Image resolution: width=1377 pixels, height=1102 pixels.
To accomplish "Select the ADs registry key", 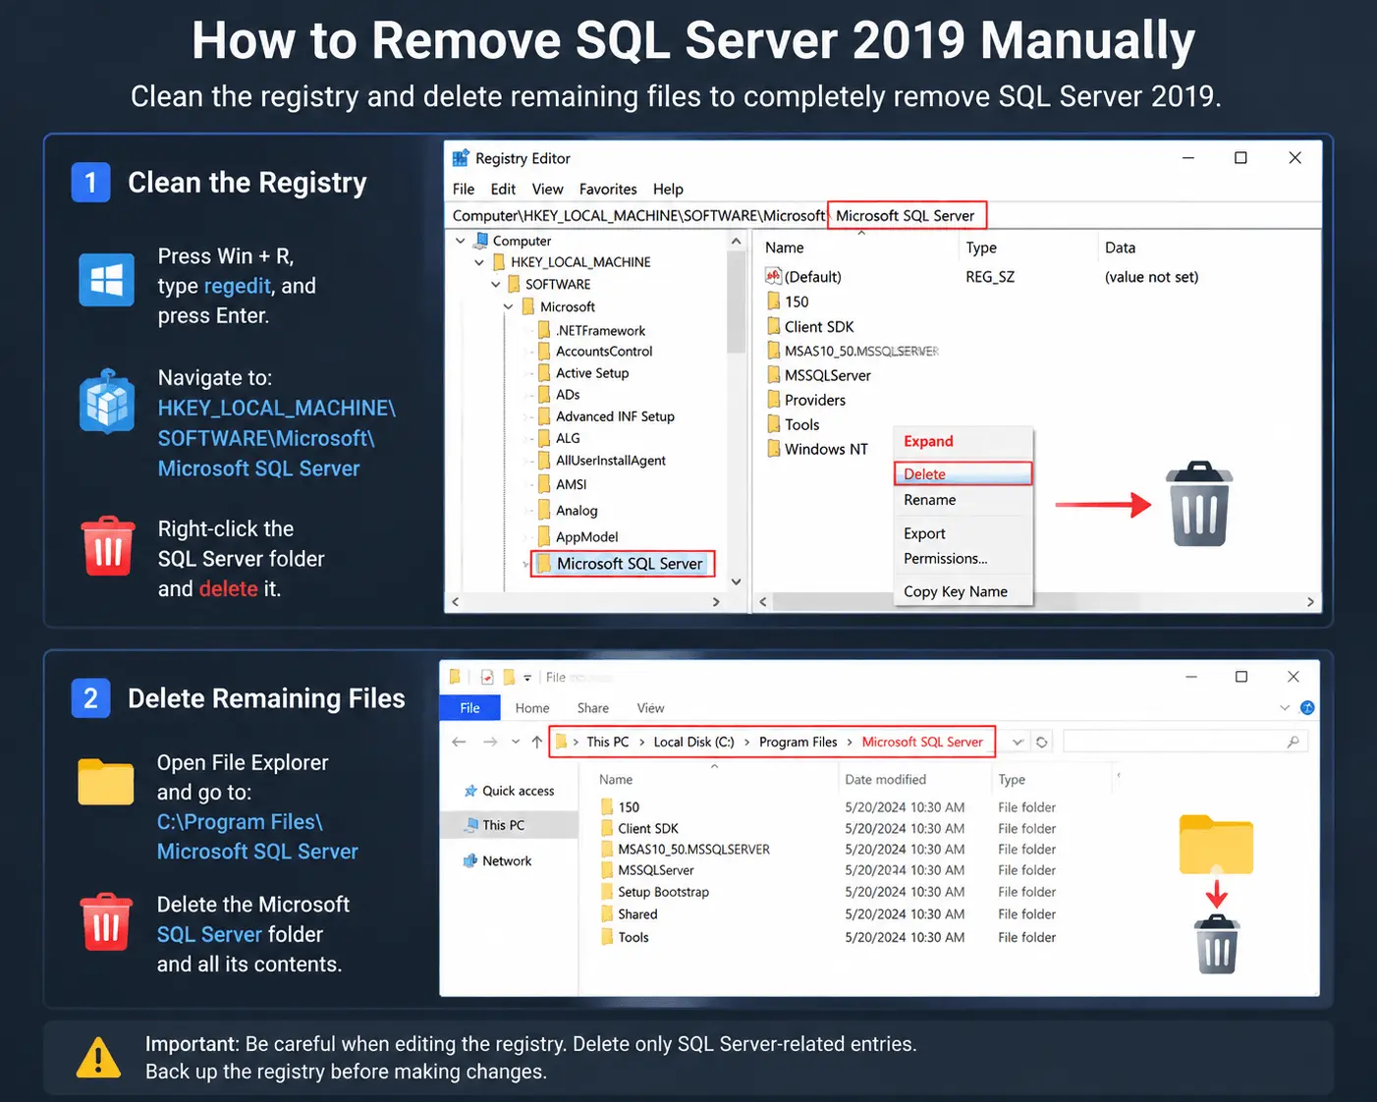I will pyautogui.click(x=568, y=395).
